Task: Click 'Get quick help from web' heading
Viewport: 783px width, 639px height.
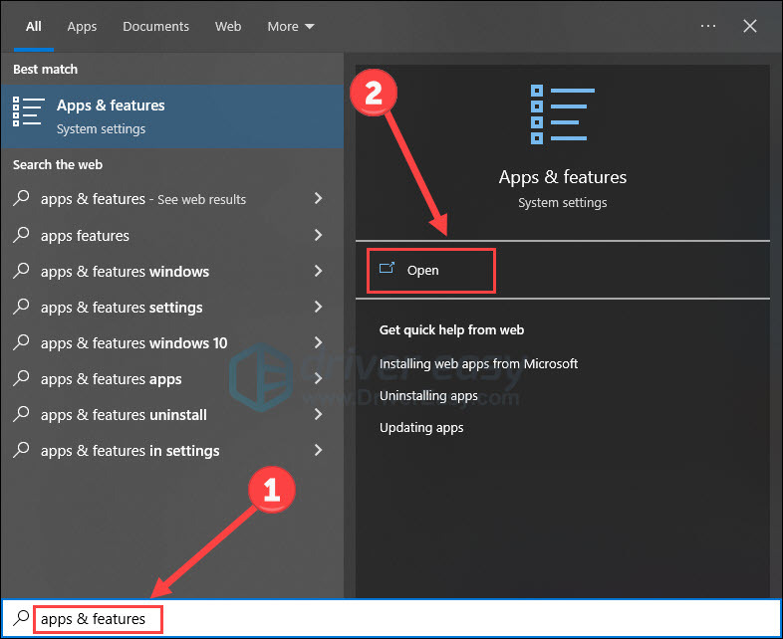Action: tap(451, 329)
